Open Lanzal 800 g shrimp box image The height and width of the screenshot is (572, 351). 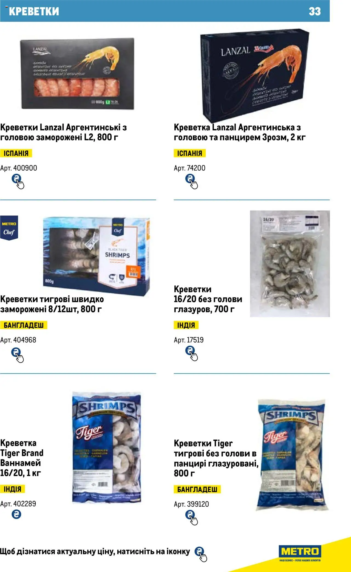pyautogui.click(x=77, y=74)
